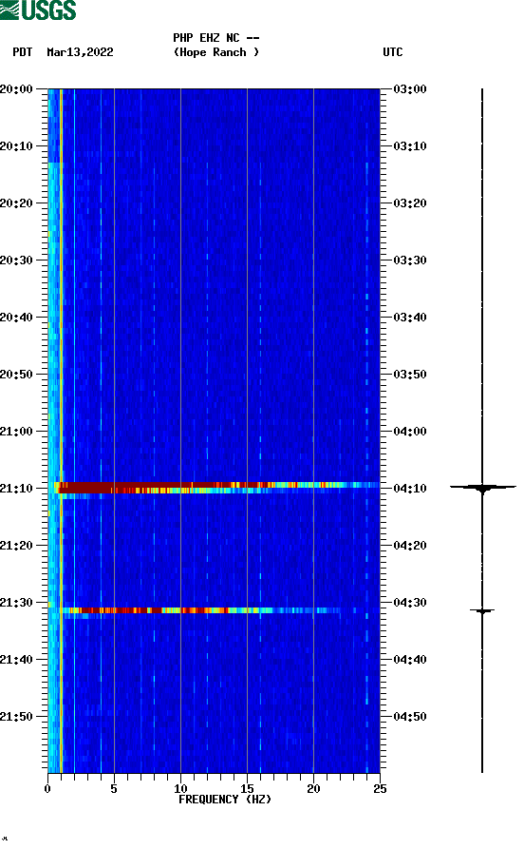Click the 25 Hz frequency tick label
The height and width of the screenshot is (849, 524).
[380, 788]
